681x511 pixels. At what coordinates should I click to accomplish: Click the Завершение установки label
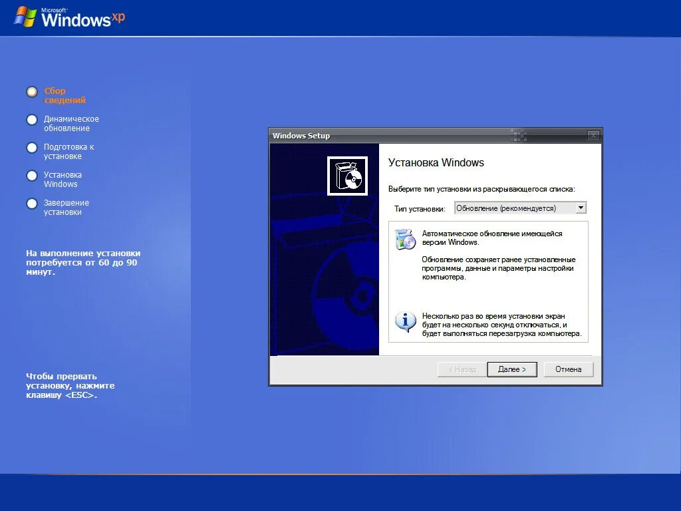[x=66, y=208]
